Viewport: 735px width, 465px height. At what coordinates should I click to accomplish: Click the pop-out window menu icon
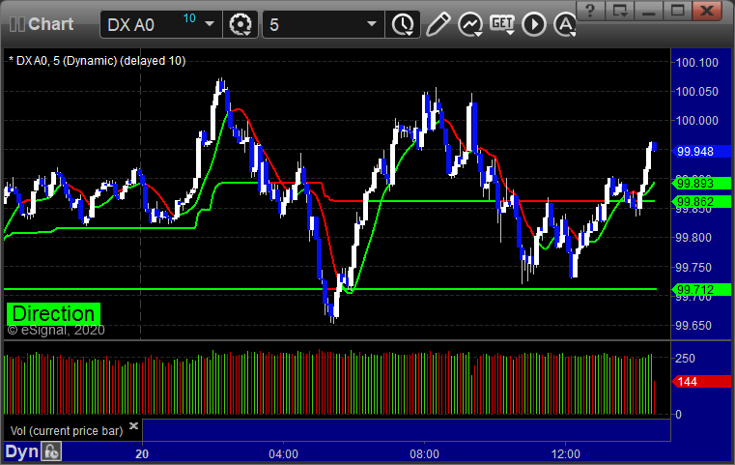620,10
